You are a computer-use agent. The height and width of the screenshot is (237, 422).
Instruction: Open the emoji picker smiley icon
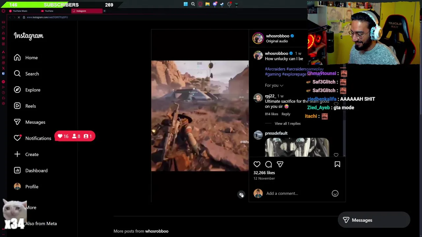[x=335, y=194]
